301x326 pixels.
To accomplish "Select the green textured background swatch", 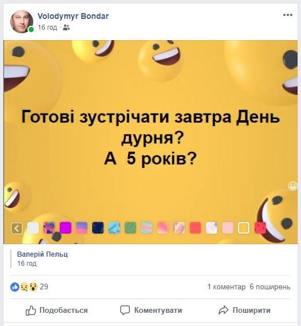I will point(130,227).
